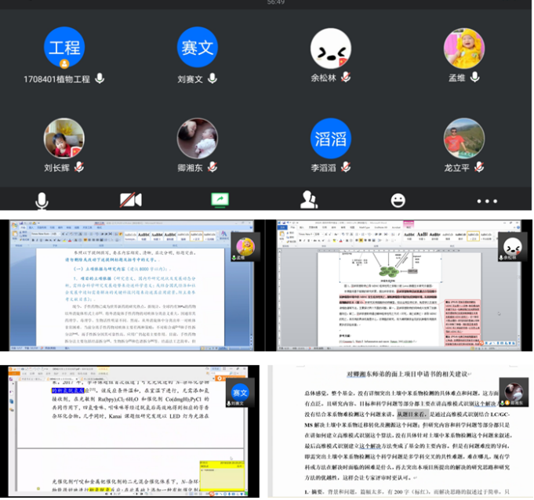Mute your microphone in meeting toolbar
Viewport: 534px width, 500px height.
42,201
